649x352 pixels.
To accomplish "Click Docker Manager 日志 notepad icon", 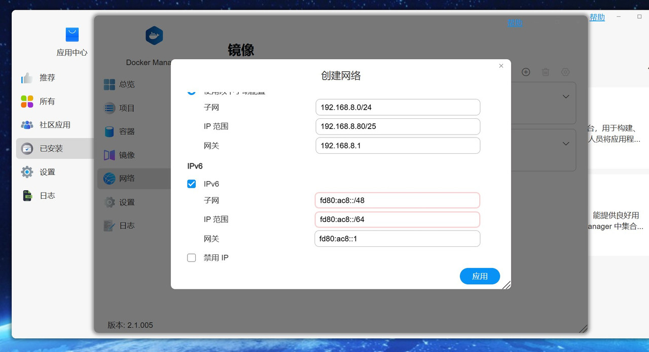I will point(110,226).
